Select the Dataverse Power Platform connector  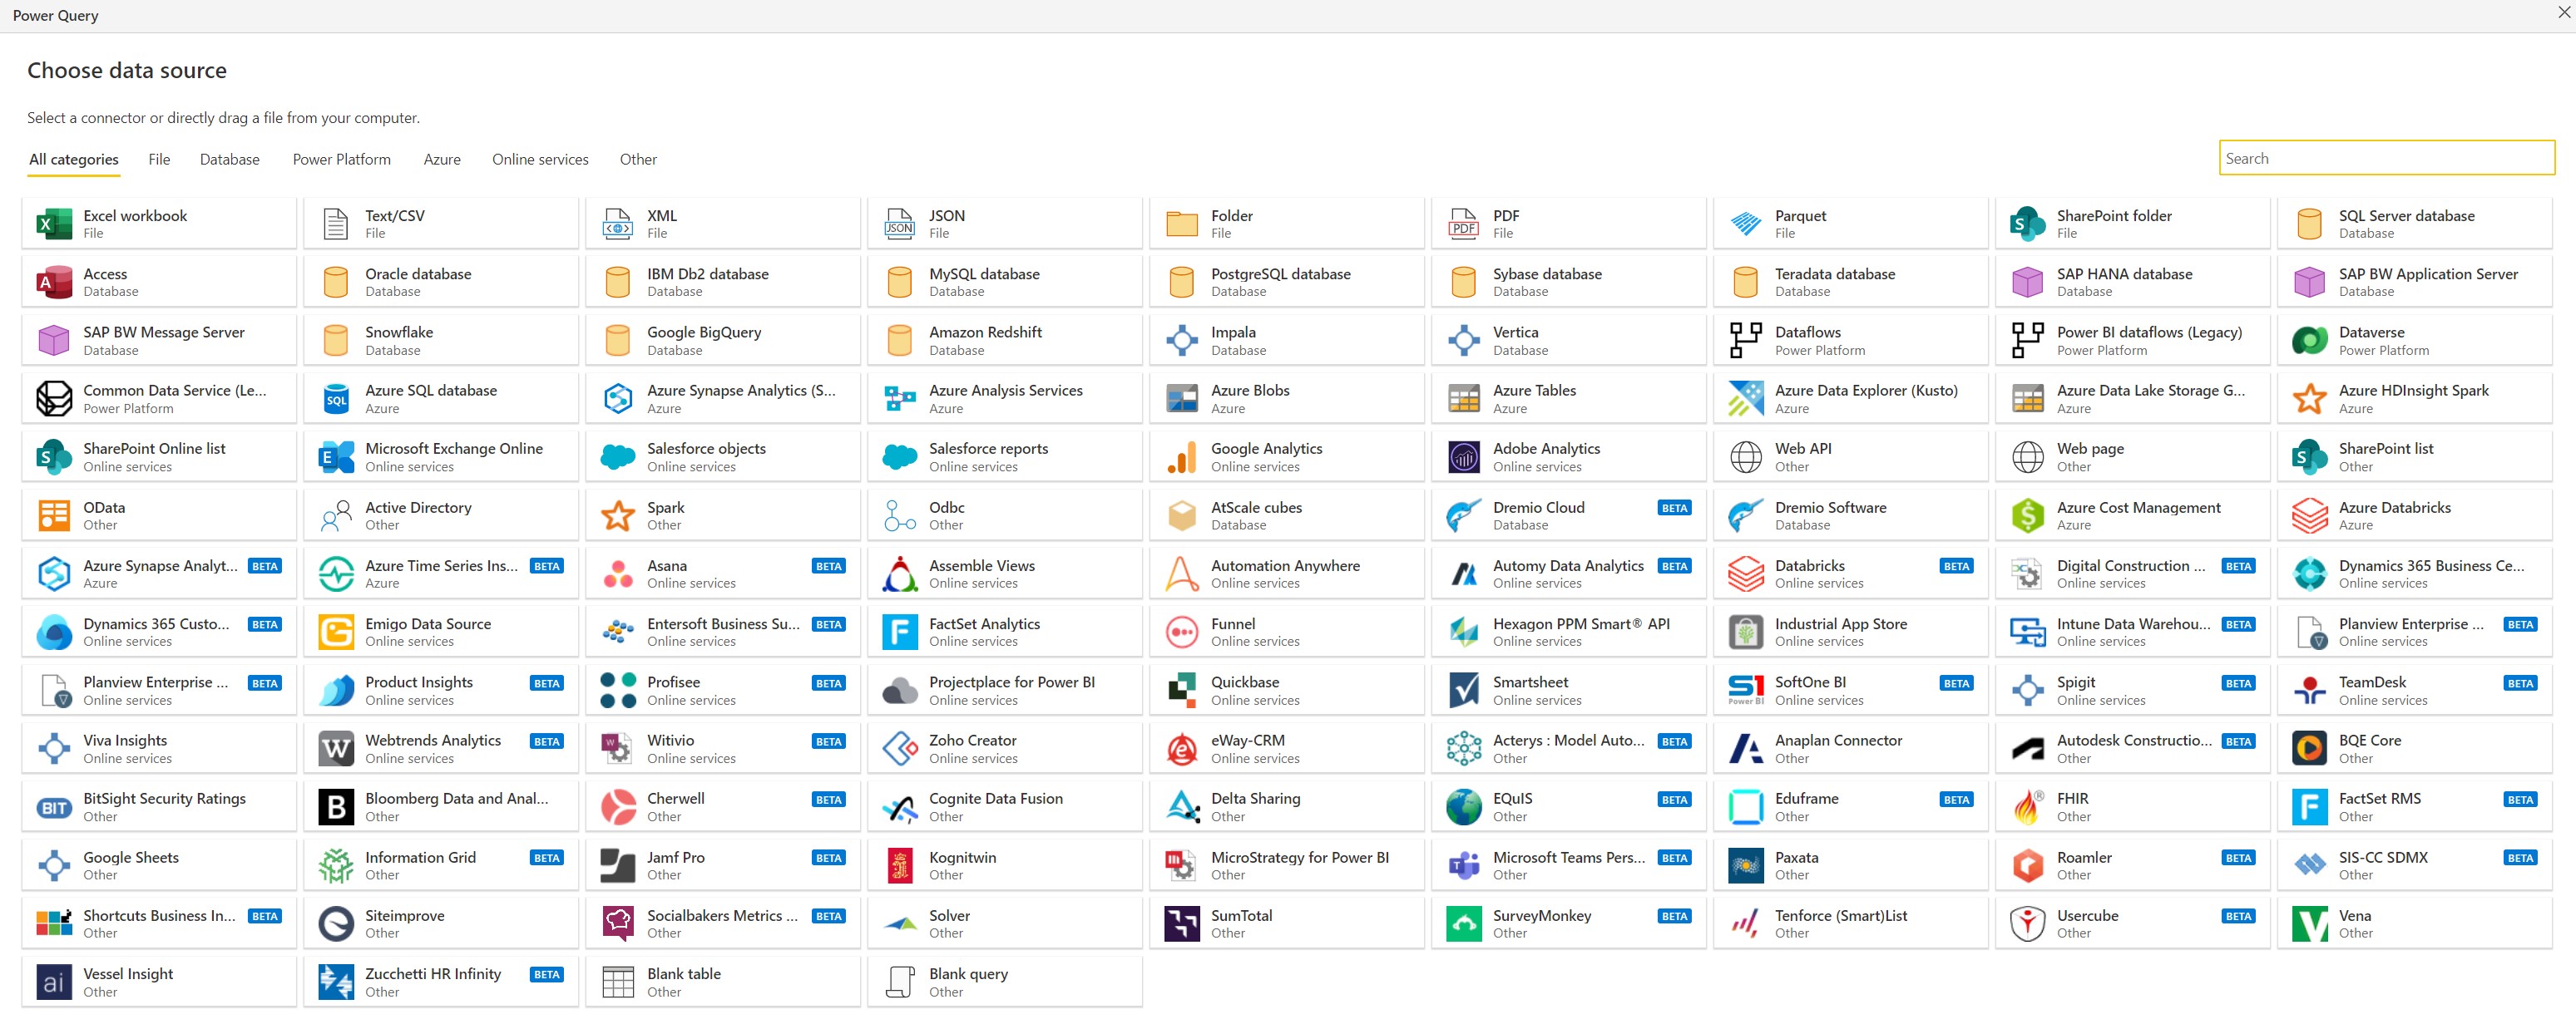click(2414, 338)
